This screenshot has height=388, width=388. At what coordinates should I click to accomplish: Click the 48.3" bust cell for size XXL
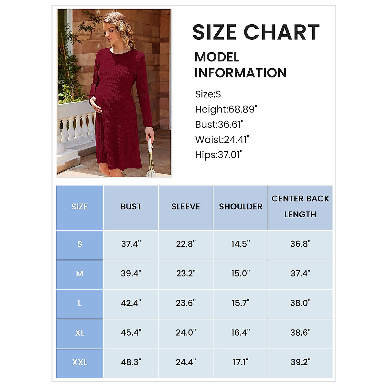pyautogui.click(x=131, y=362)
